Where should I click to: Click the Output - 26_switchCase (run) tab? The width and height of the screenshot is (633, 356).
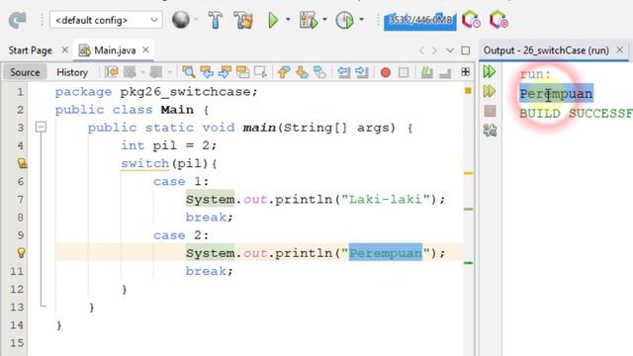click(546, 50)
